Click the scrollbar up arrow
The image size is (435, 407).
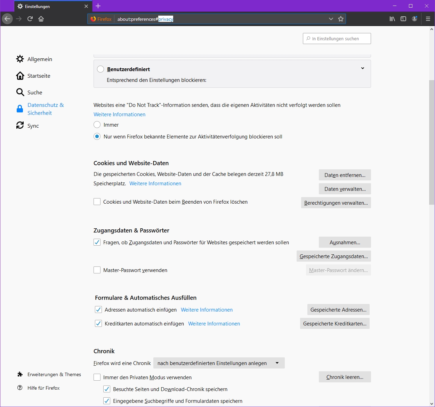[x=432, y=29]
